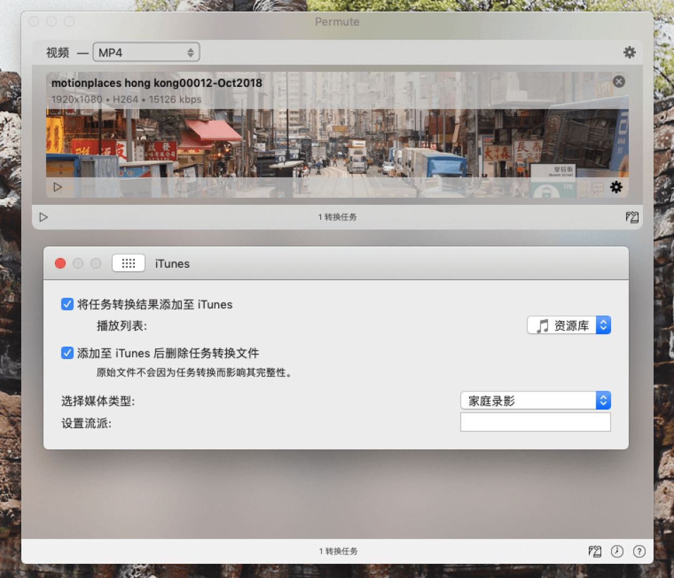This screenshot has width=674, height=578.
Task: Preview the video with thumbnail play icon
Action: pos(58,187)
